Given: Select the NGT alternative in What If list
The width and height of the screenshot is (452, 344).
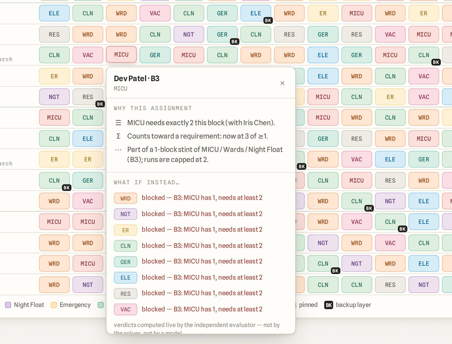Looking at the screenshot, I should [x=126, y=214].
